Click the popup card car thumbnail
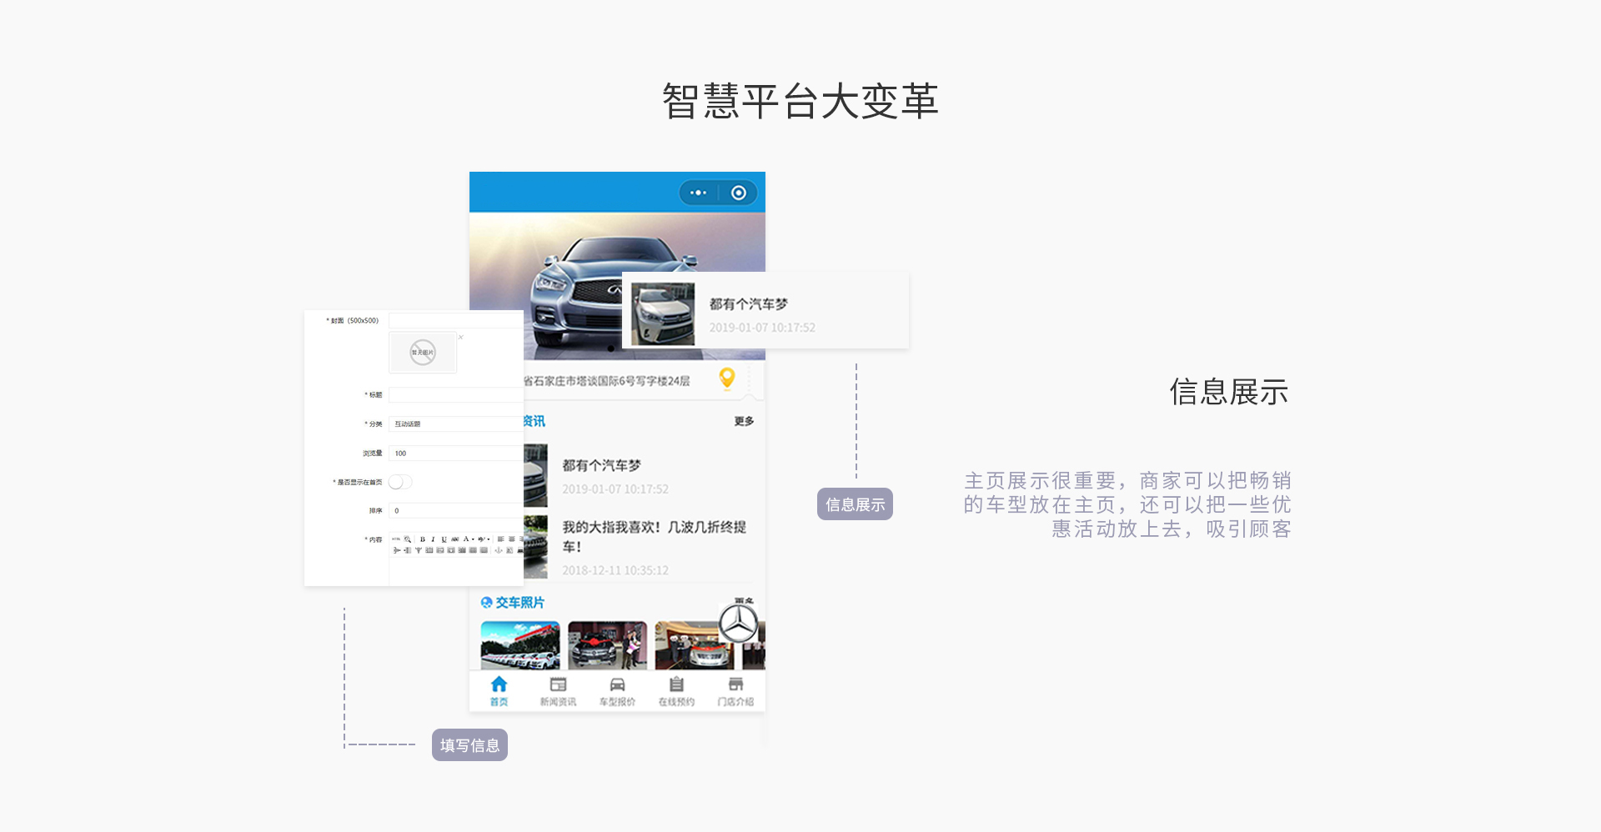This screenshot has height=832, width=1601. [663, 314]
